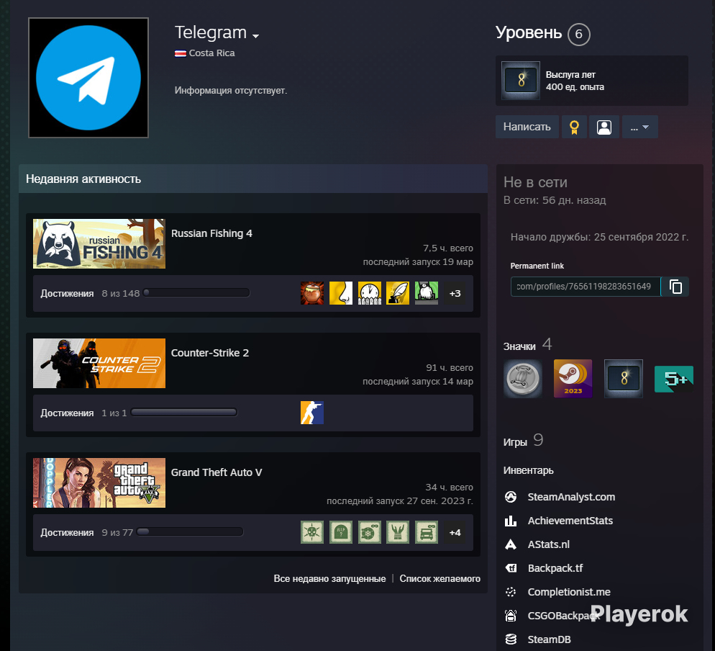Select the Начало дружбы: 25 сентября 2022 г. text

pyautogui.click(x=599, y=237)
